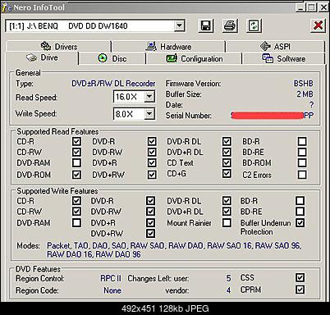Print the report using printer icon
Image resolution: width=330 pixels, height=315 pixels.
[x=230, y=25]
